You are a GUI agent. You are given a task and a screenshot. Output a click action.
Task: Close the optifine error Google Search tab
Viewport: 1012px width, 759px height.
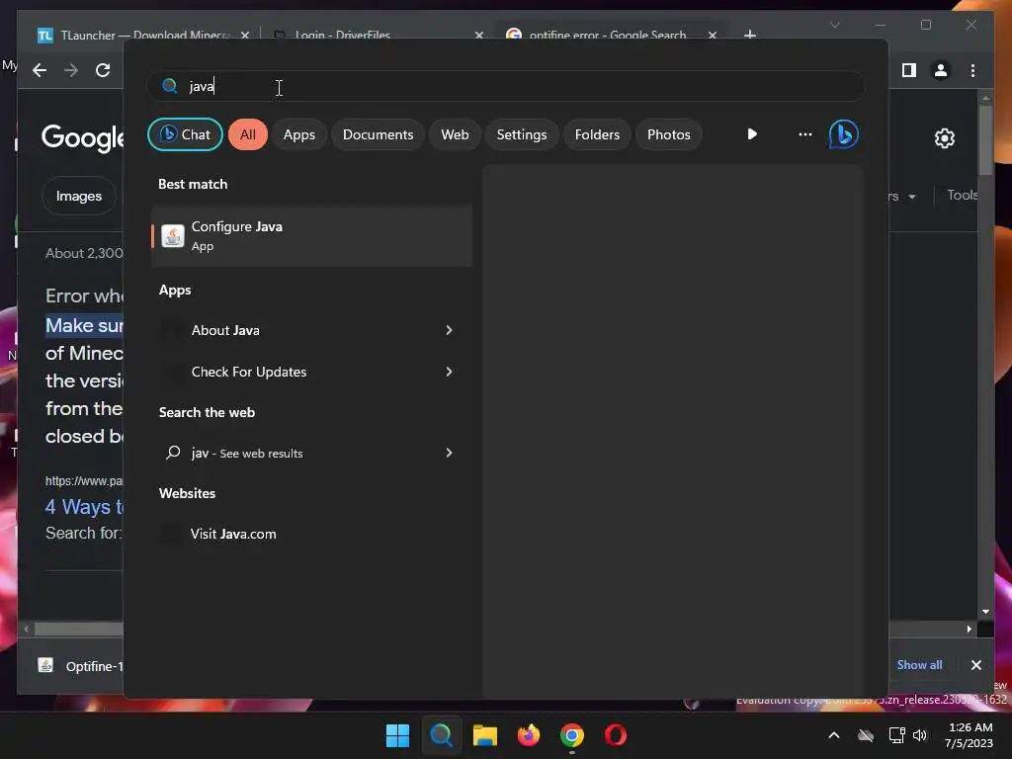[712, 35]
